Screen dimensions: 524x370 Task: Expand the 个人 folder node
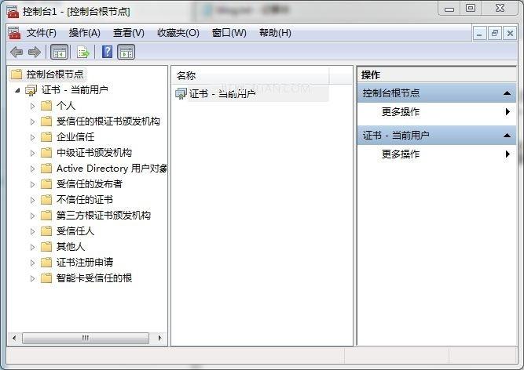32,106
